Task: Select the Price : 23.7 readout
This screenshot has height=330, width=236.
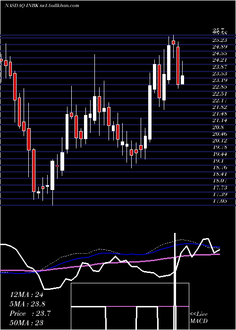Action: 30,314
